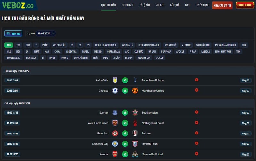Open the Kết quả menu item
The width and height of the screenshot is (256, 161).
tap(175, 5)
